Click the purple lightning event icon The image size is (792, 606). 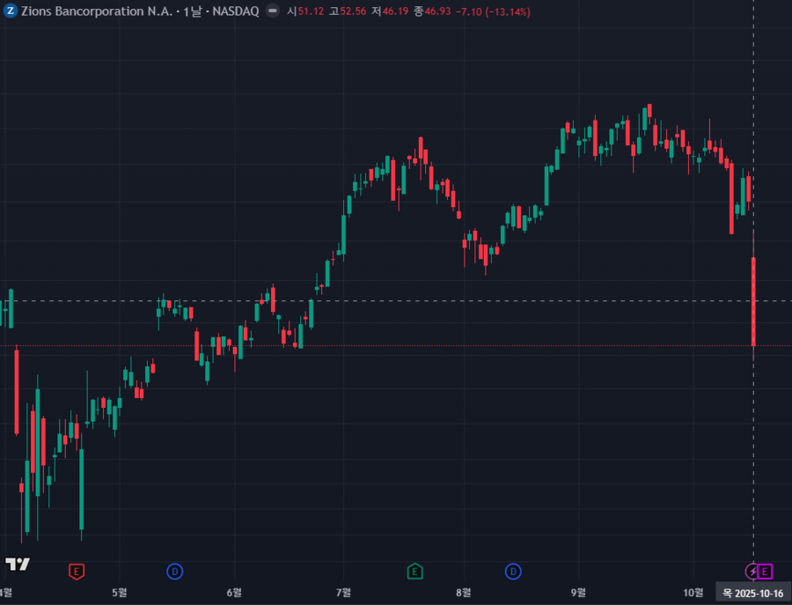click(x=752, y=572)
